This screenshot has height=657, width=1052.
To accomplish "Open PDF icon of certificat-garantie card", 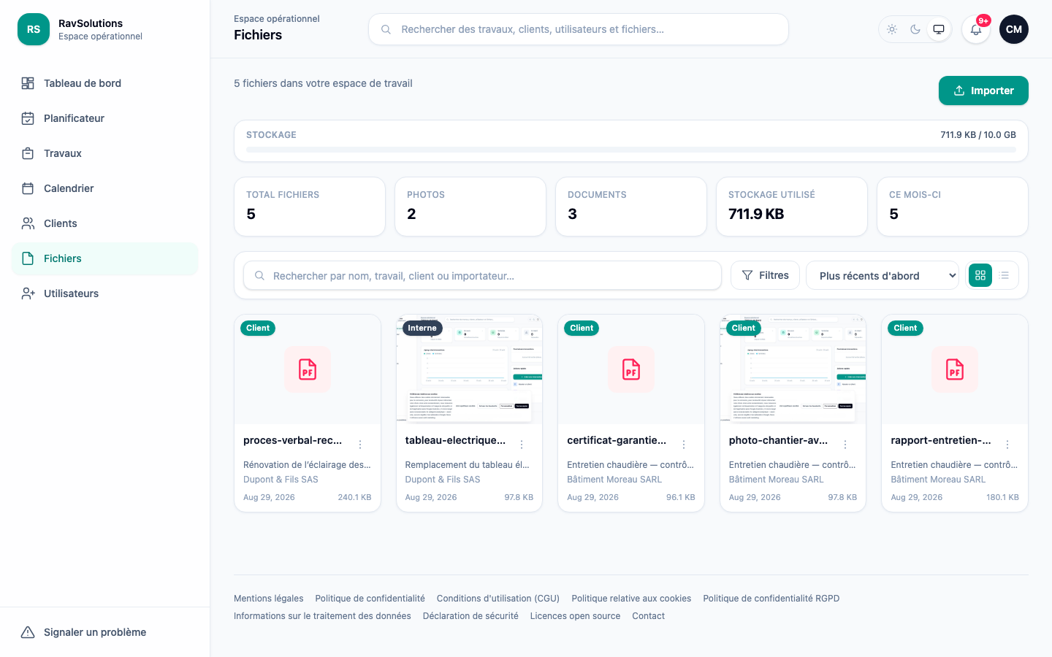I will pos(631,369).
